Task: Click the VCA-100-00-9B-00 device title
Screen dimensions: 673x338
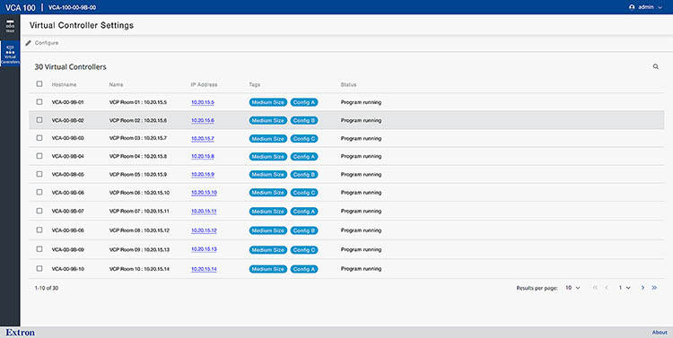Action: tap(72, 8)
